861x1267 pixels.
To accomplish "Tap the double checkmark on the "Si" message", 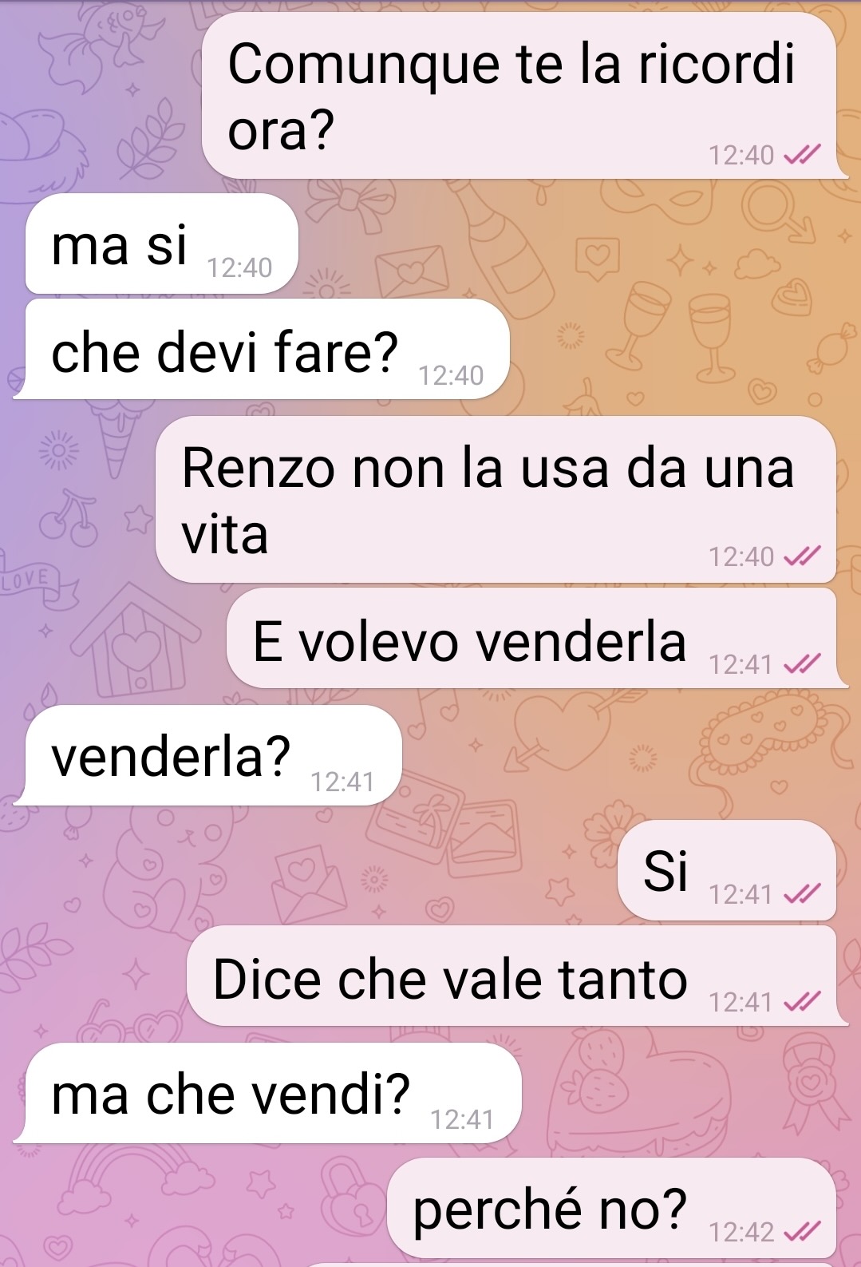I will [802, 894].
